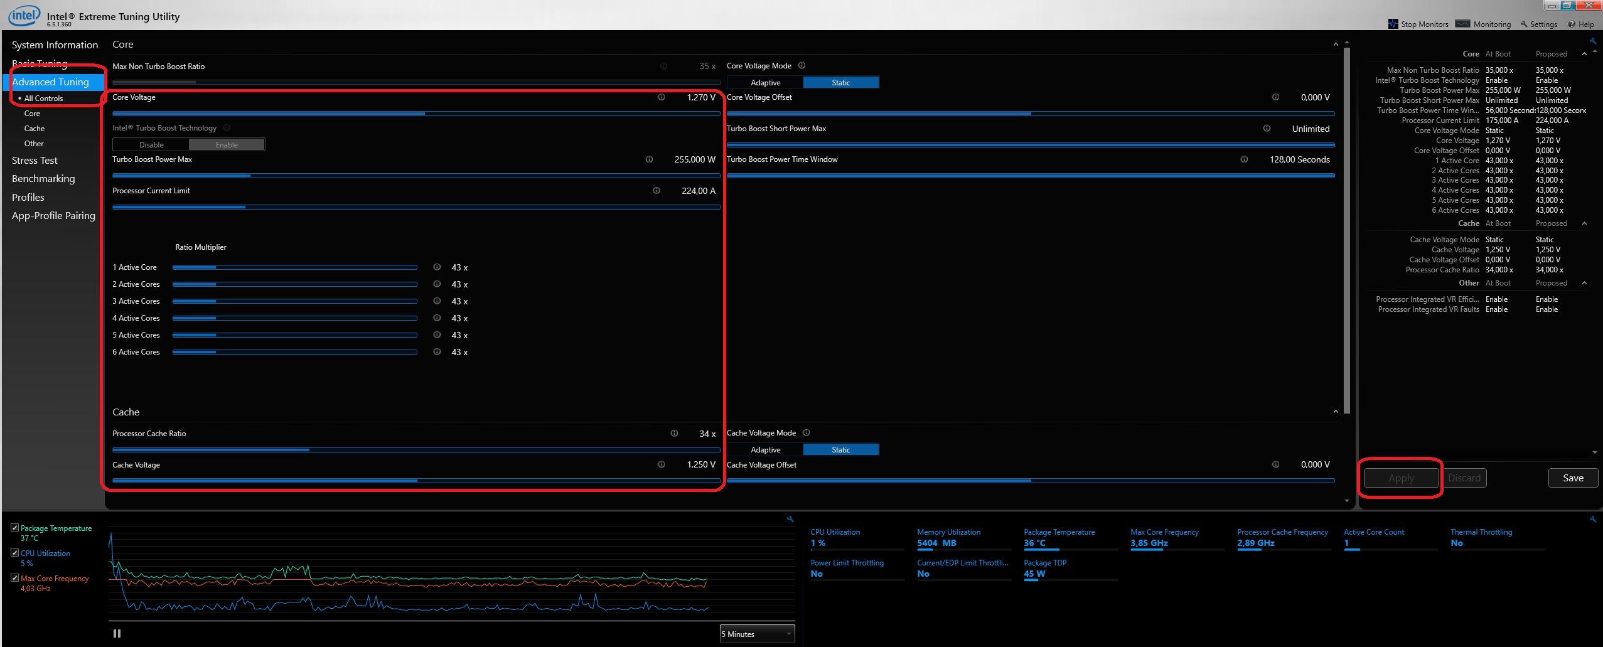Click the 1,270 V Core Voltage value

point(701,97)
